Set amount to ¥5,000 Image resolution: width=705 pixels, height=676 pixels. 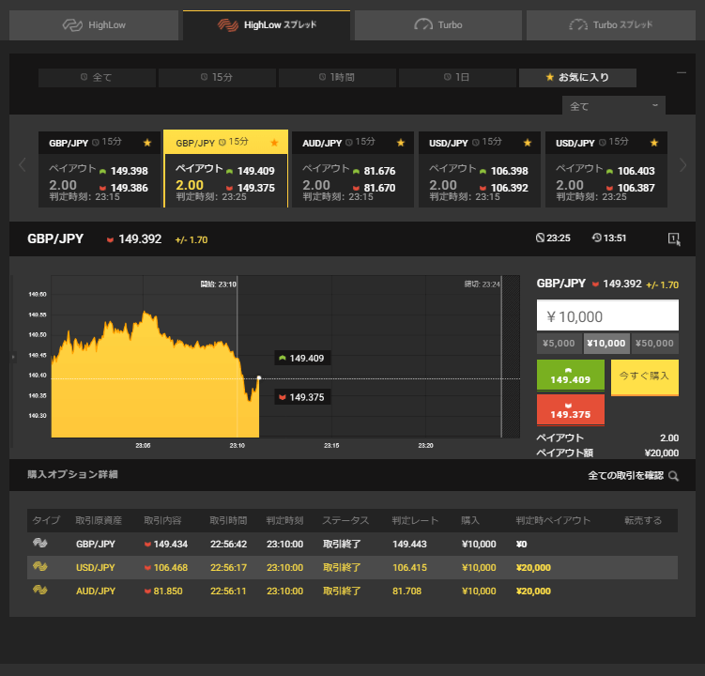(x=559, y=344)
